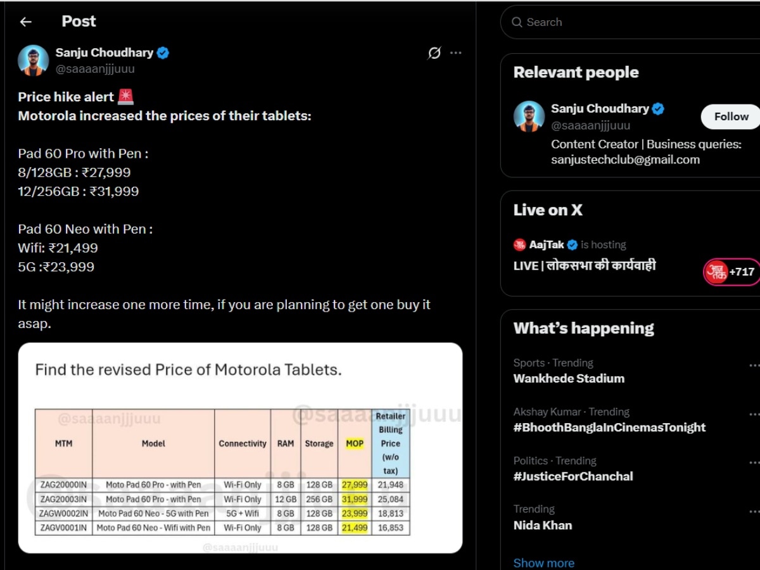This screenshot has height=570, width=760.
Task: Click Sanju Choudhary's post avatar
Action: click(x=33, y=61)
